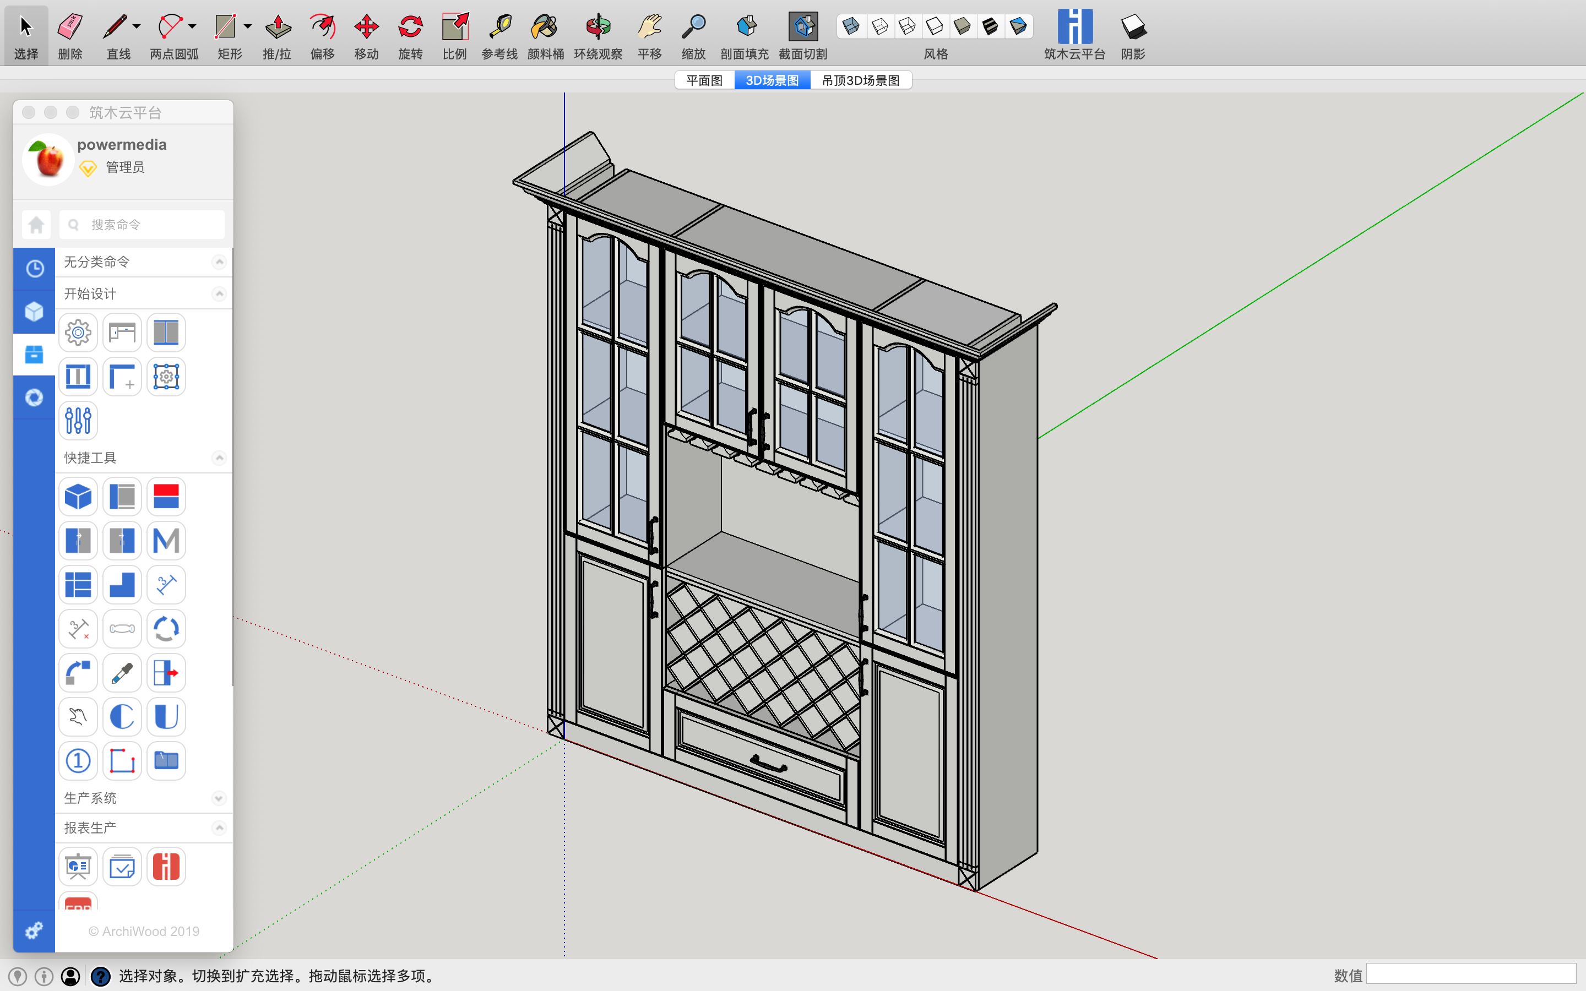This screenshot has height=991, width=1586.
Task: Click the presentation chart report icon
Action: pyautogui.click(x=78, y=867)
